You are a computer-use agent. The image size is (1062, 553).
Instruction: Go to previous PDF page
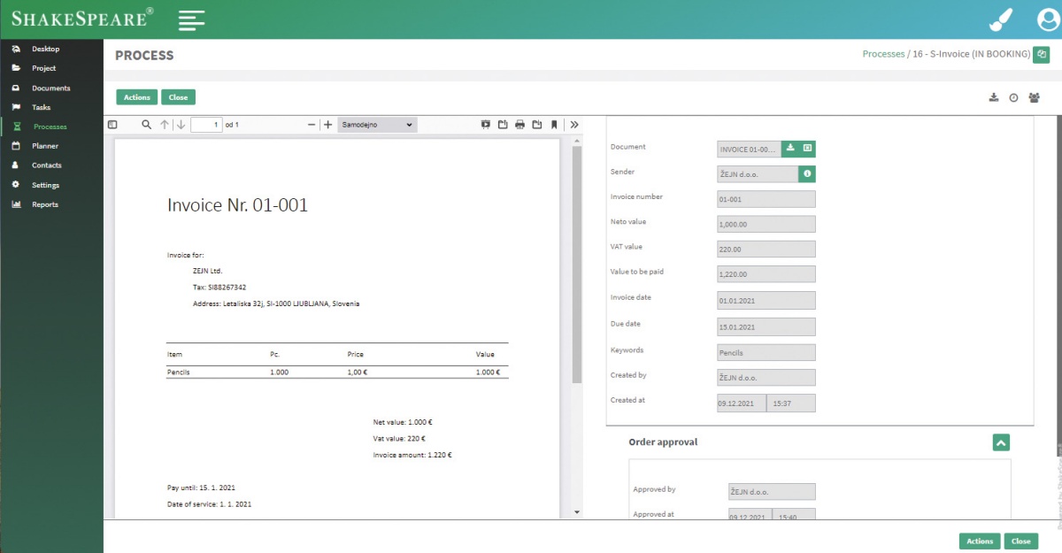coord(165,125)
